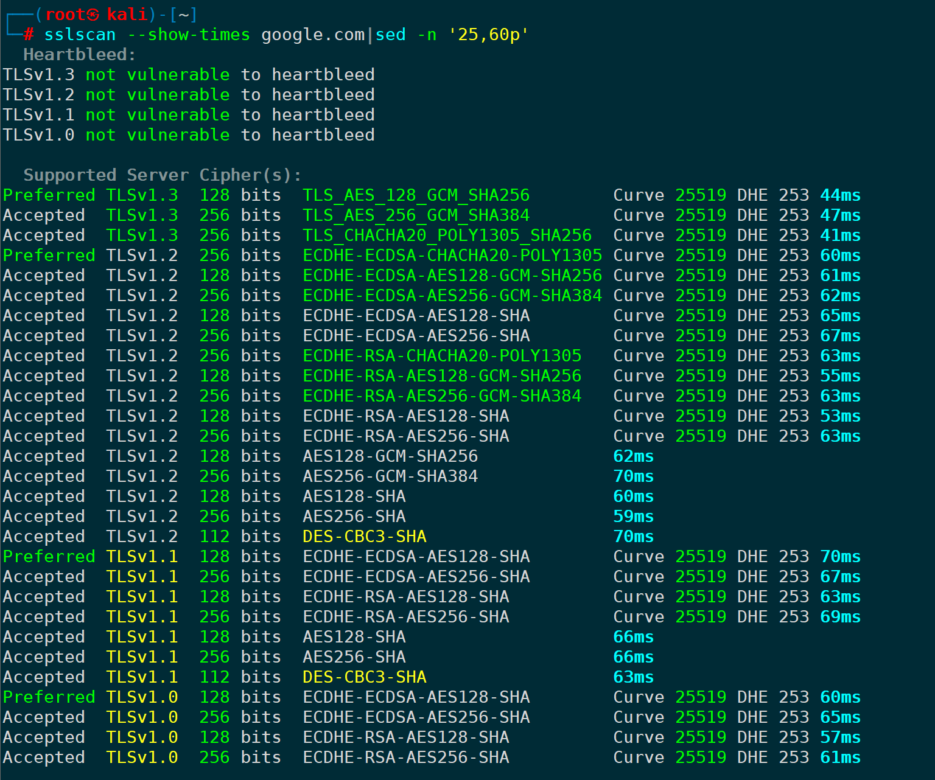This screenshot has width=935, height=780.
Task: Click cipher ECDHE-RSA-AES128-GCM-SHA256
Action: pos(442,376)
